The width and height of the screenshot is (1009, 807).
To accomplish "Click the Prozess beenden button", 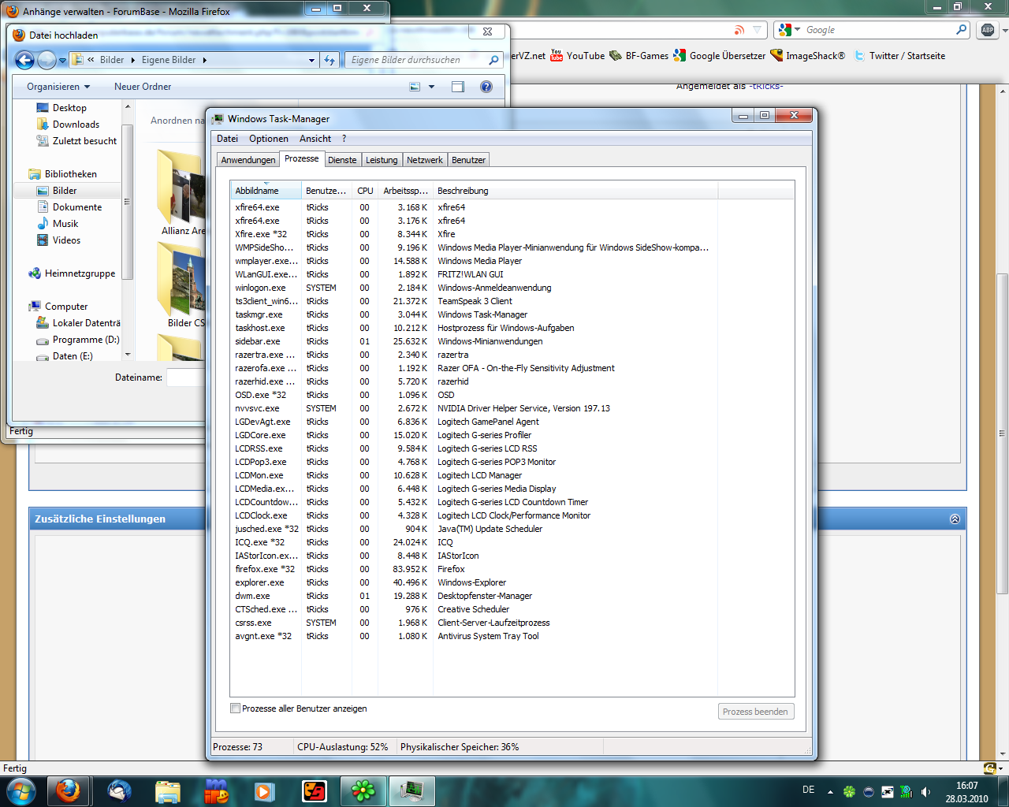I will [755, 712].
